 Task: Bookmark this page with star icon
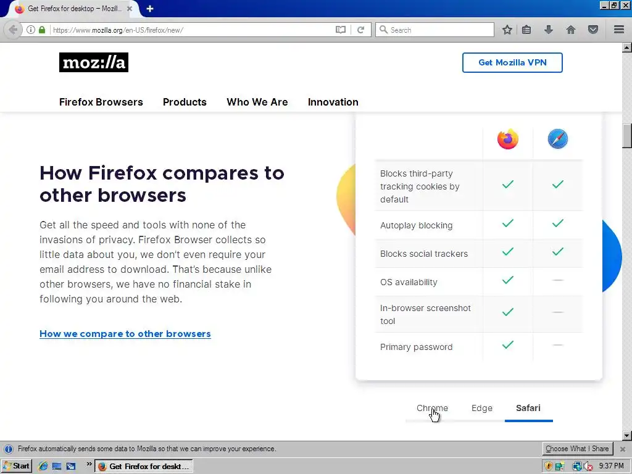pos(507,30)
